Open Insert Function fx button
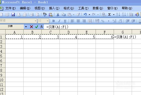Screen dimensions: 141x95 [42, 27]
